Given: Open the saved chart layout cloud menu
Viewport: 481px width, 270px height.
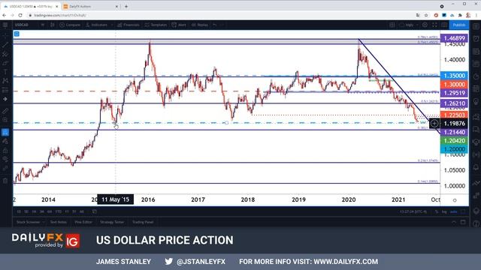Looking at the screenshot, I should click(x=407, y=25).
